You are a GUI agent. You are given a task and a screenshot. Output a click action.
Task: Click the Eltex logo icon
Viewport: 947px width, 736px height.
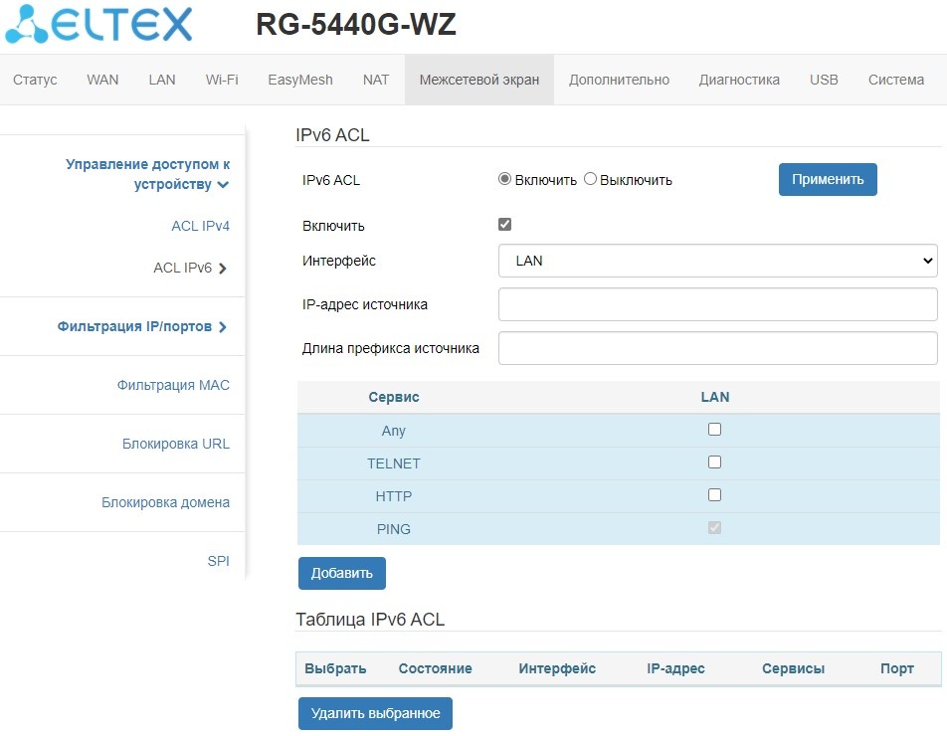click(28, 24)
